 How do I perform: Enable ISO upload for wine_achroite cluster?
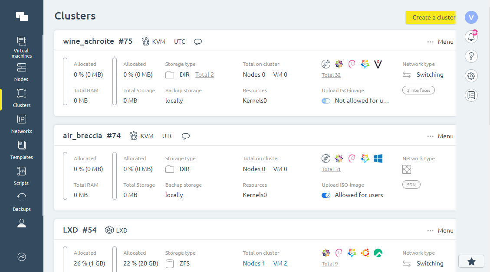click(326, 101)
